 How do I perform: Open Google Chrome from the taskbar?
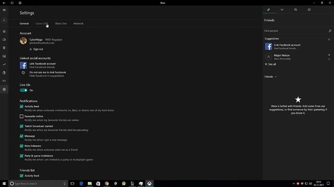(x=106, y=183)
